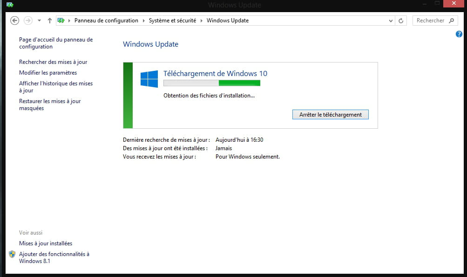467x277 pixels.
Task: Open address bar history dropdown
Action: (391, 21)
